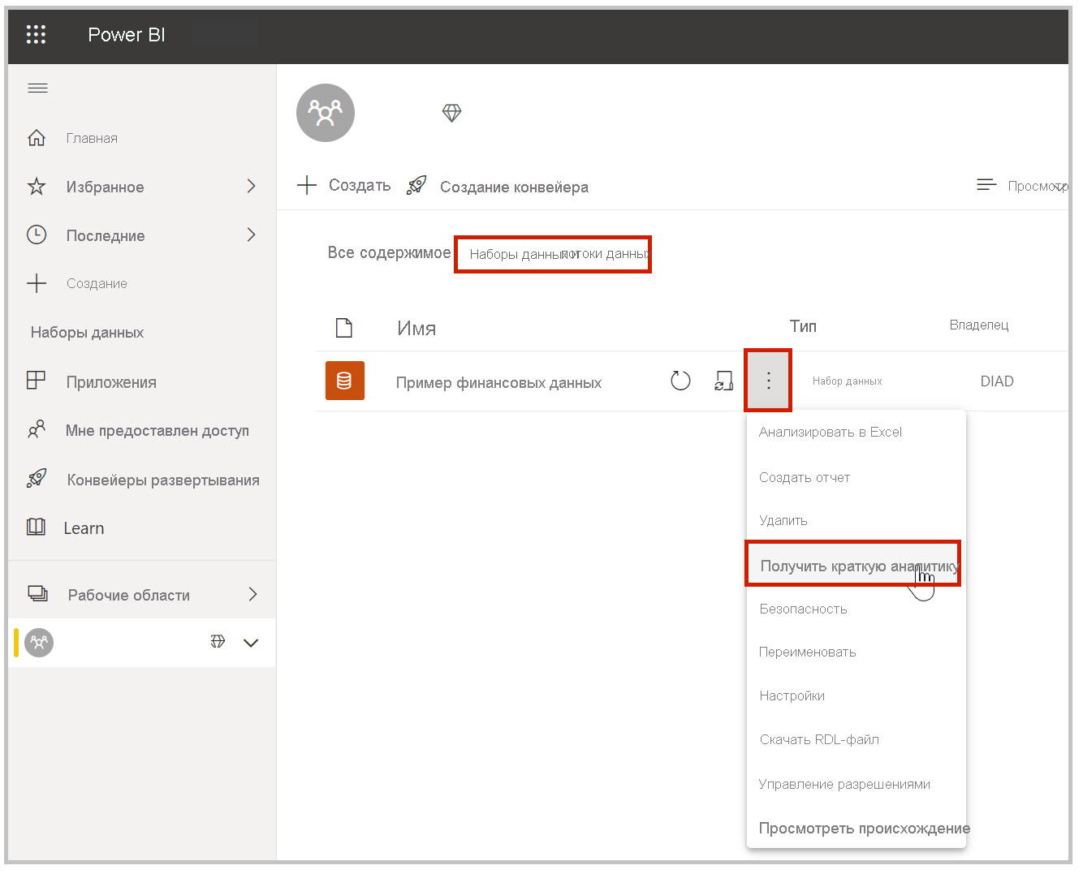Open the Просмотр dropdown
Viewport: 1083px width, 874px height.
1038,186
